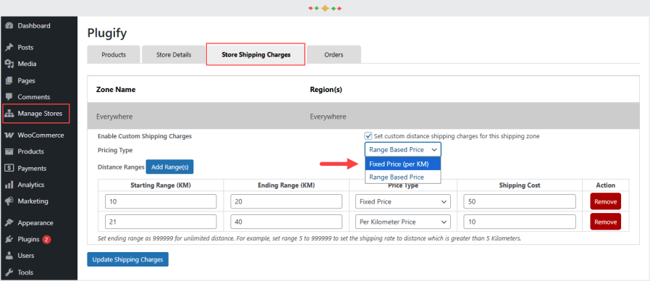Click the Users person icon
This screenshot has width=650, height=281.
tap(9, 256)
